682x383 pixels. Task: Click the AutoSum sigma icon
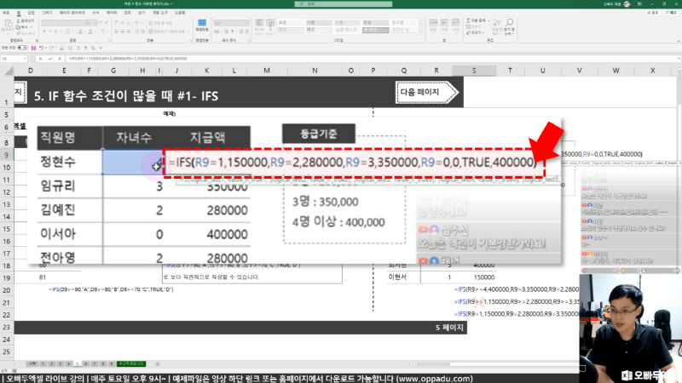[468, 20]
